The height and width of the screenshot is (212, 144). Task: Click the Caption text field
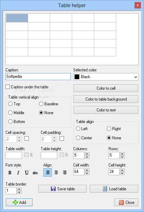tap(38, 76)
